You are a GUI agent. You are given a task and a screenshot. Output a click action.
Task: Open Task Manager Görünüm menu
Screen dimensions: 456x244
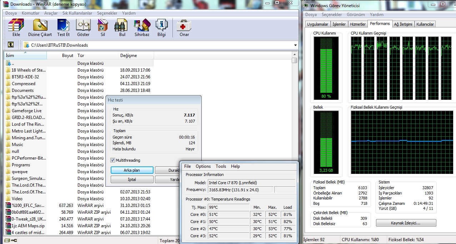[x=356, y=15]
